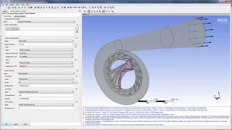Click the Undo arrow in the toolbar
Screen dimensions: 232x130
(x=22, y=7)
